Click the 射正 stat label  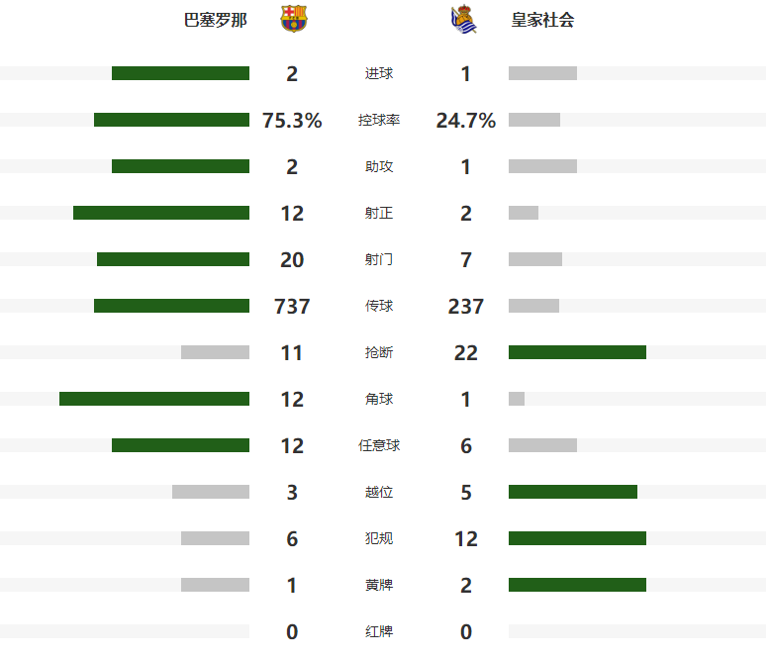coord(379,213)
